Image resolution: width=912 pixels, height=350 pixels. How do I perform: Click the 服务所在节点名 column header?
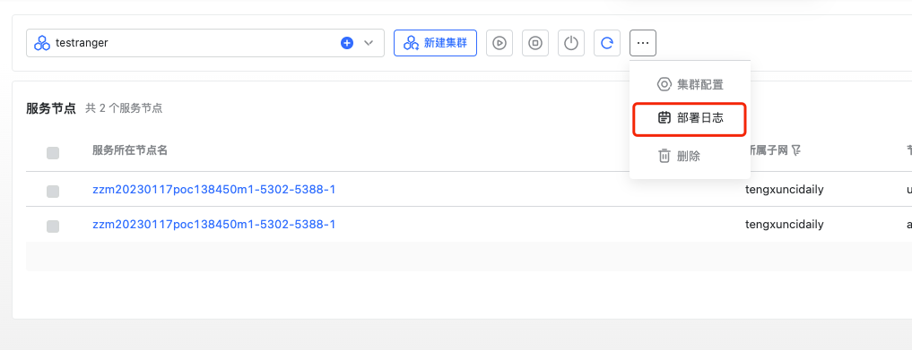coord(130,150)
